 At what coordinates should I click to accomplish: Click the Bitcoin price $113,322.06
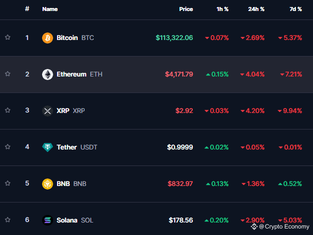tap(174, 38)
